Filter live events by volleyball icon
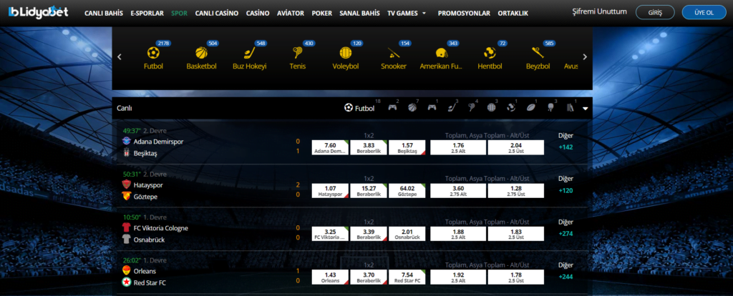The width and height of the screenshot is (733, 296). (491, 107)
